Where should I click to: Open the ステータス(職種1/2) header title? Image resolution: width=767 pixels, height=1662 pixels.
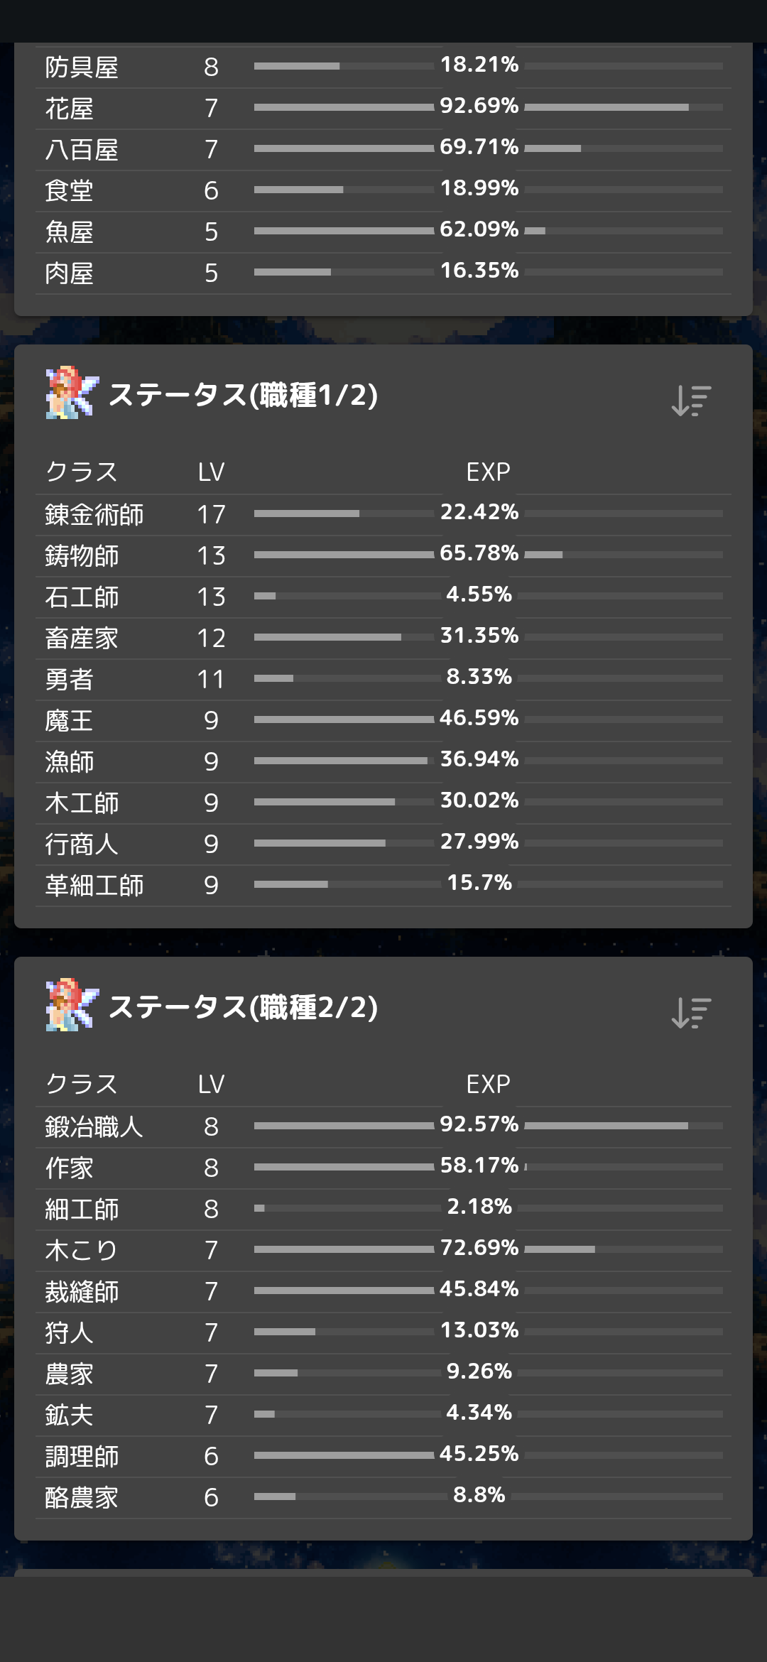243,395
